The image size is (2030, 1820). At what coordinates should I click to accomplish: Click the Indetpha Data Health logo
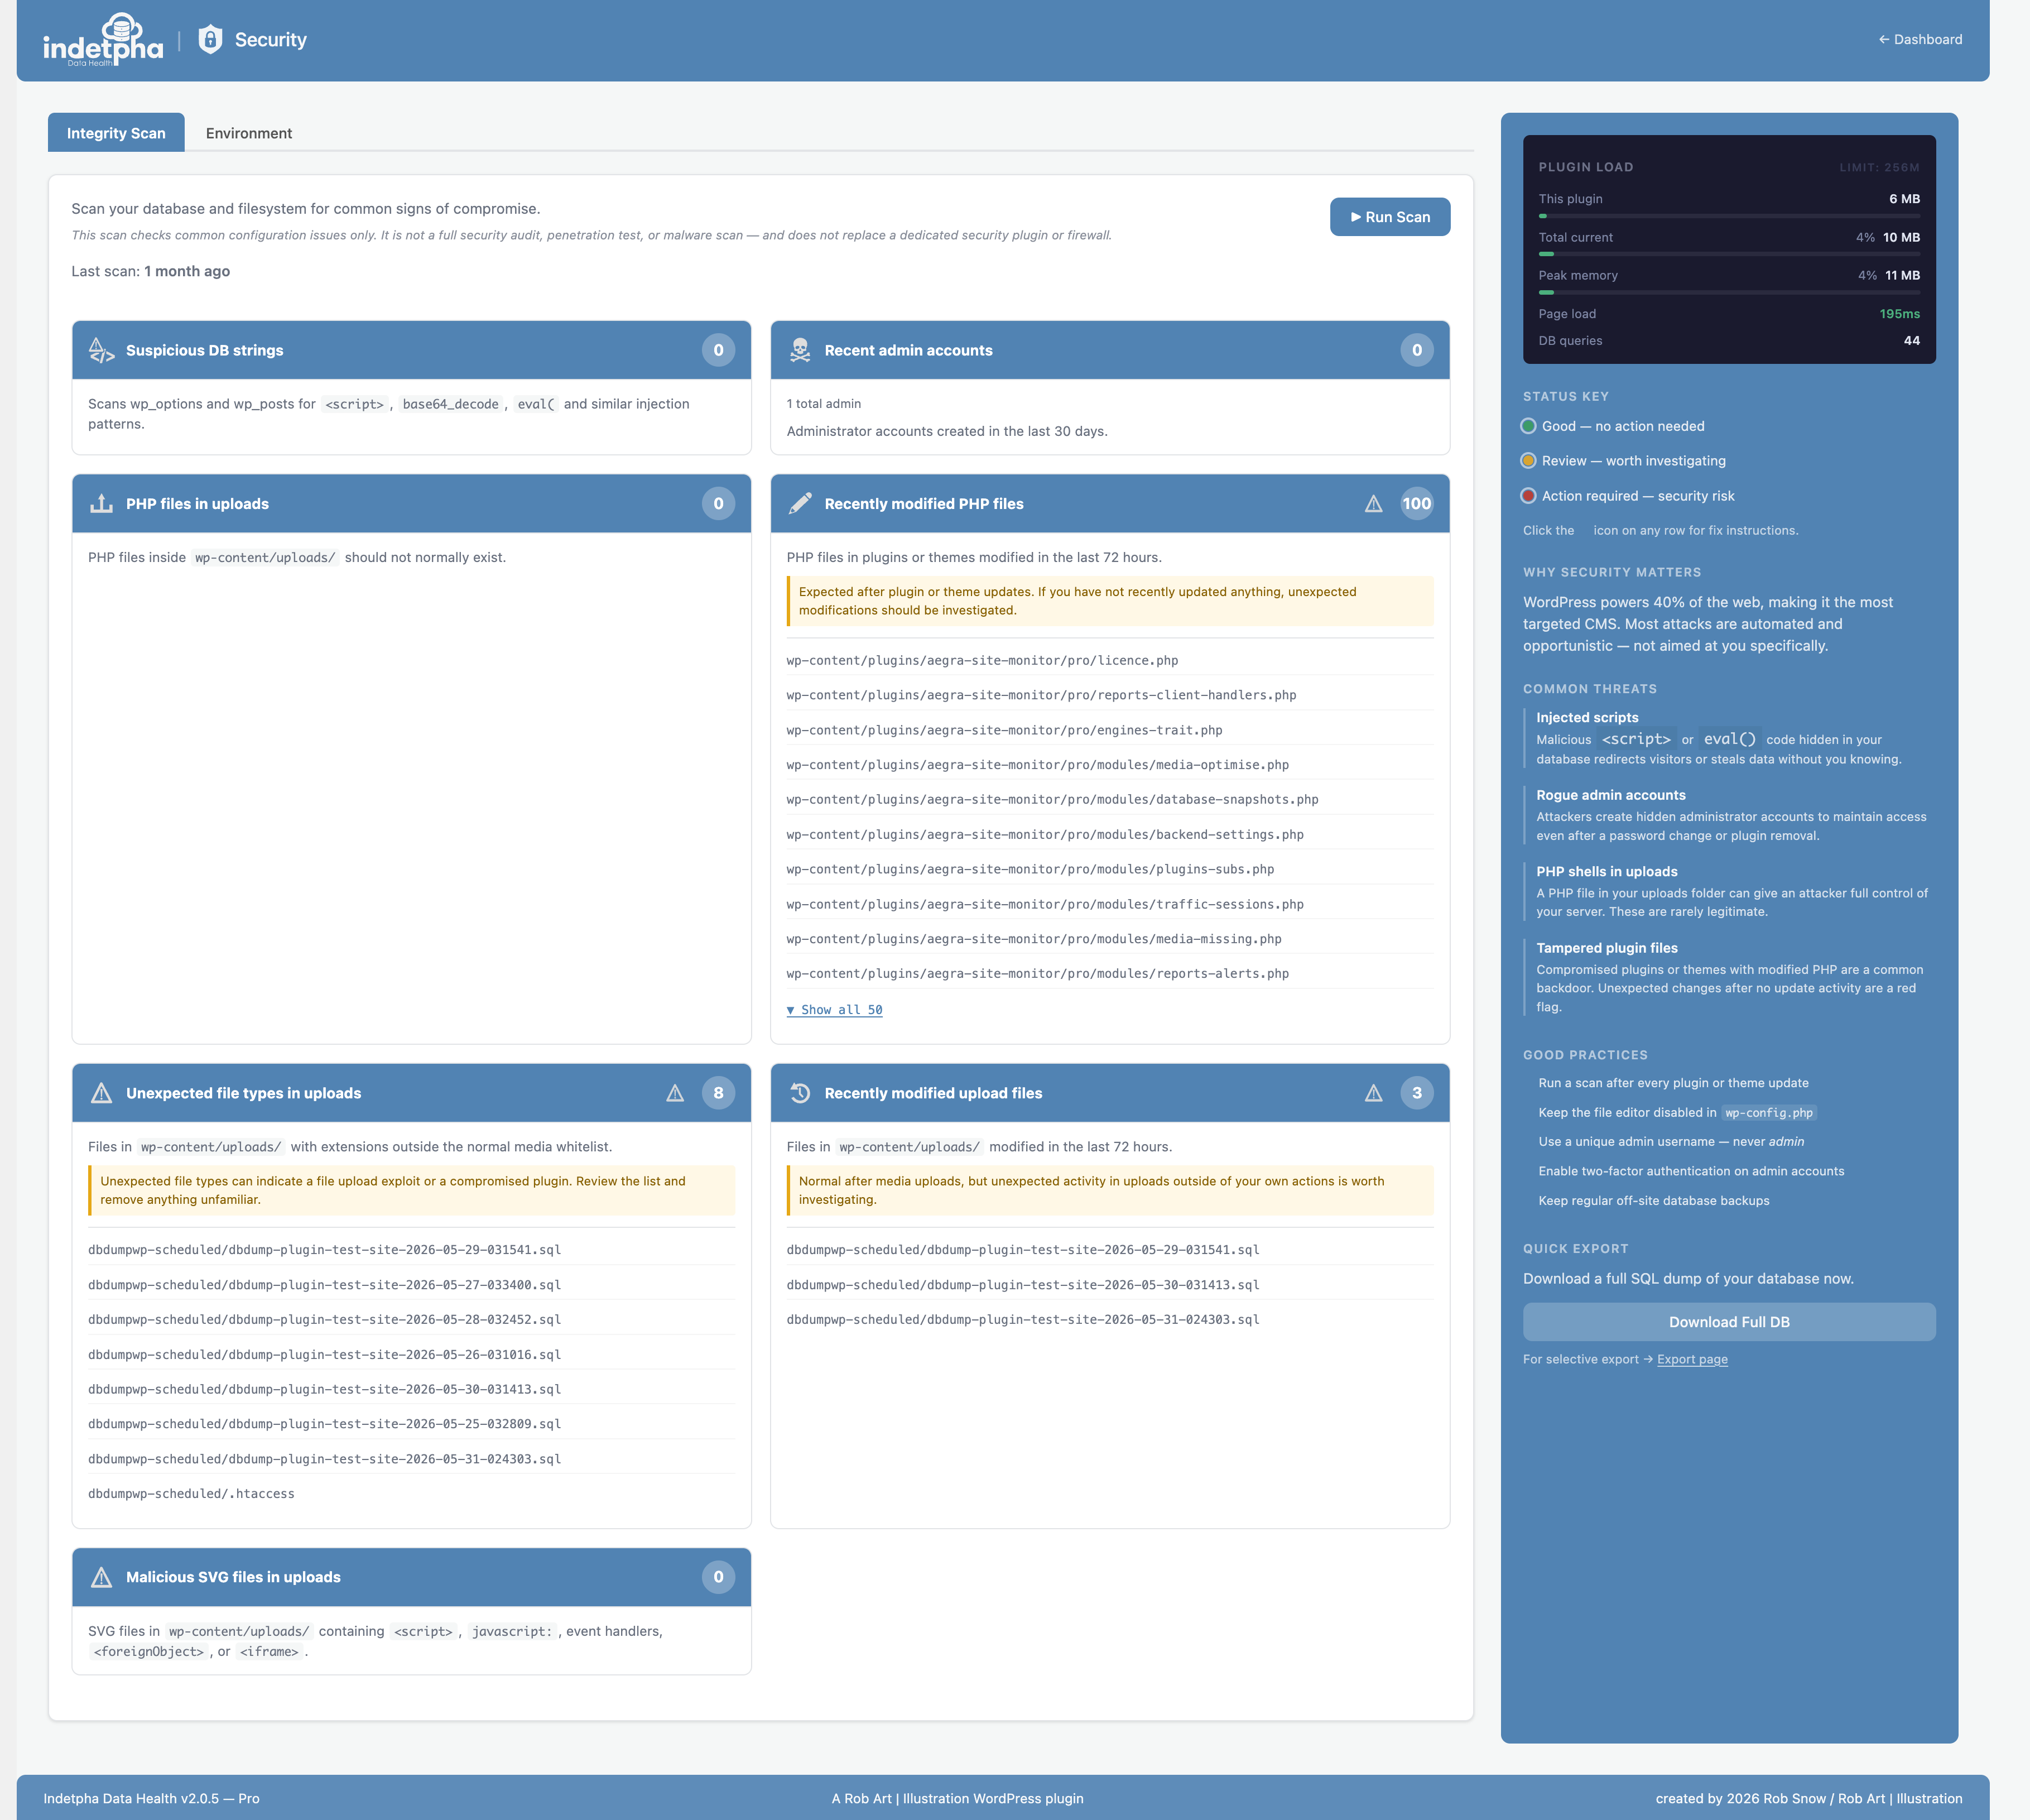pyautogui.click(x=103, y=40)
